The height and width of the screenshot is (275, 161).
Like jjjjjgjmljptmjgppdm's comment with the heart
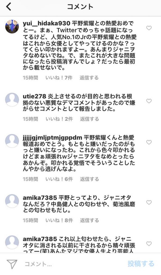click(x=149, y=142)
